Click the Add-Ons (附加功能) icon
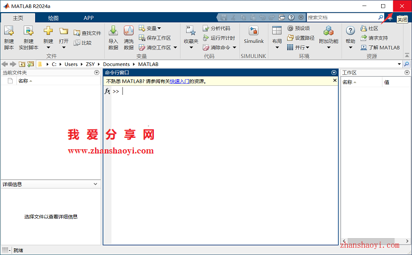412x255 pixels. pos(328,31)
